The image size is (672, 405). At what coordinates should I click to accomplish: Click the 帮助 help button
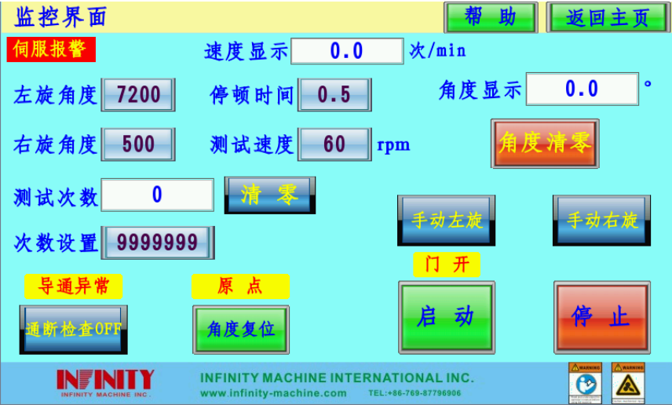coord(491,17)
